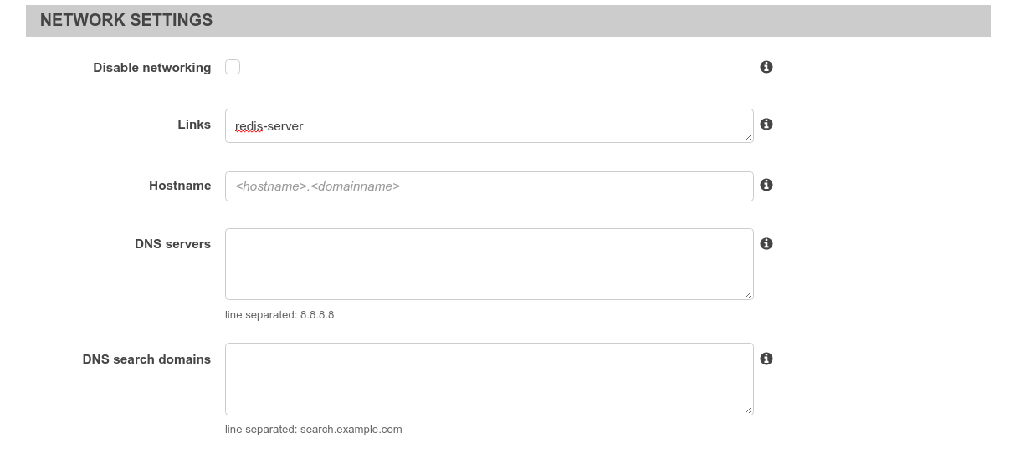
Task: Select the DNS servers text area
Action: 489,263
